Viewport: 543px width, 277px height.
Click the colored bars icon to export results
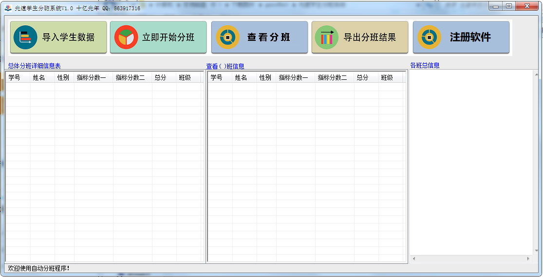pyautogui.click(x=327, y=37)
